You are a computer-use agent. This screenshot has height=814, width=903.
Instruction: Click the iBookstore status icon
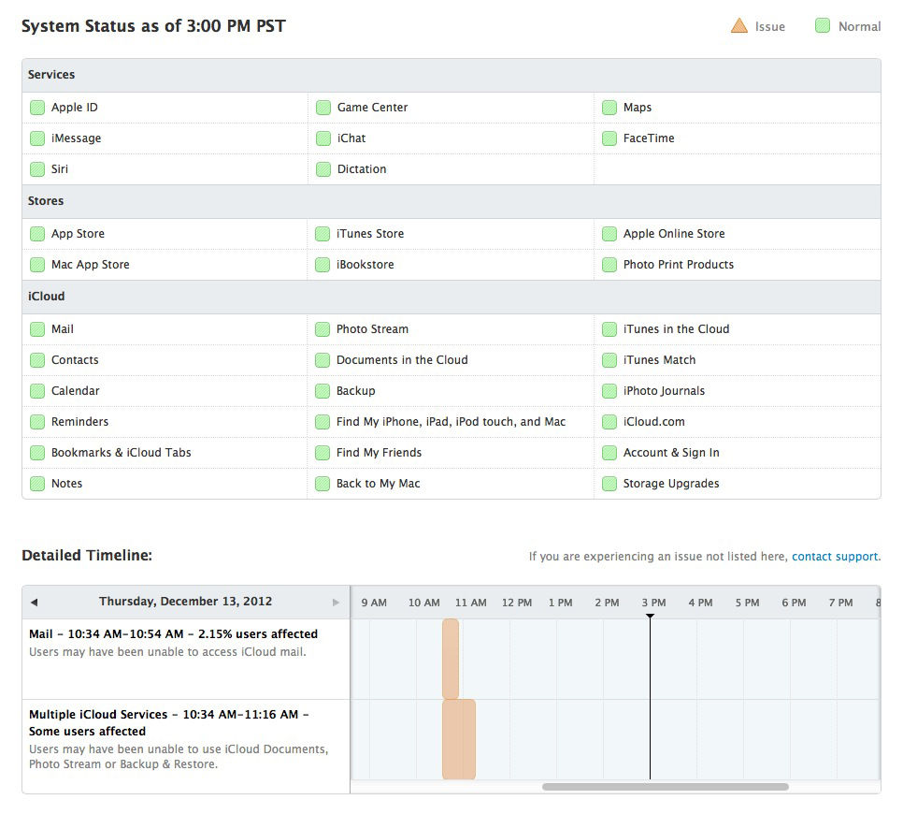(x=322, y=265)
